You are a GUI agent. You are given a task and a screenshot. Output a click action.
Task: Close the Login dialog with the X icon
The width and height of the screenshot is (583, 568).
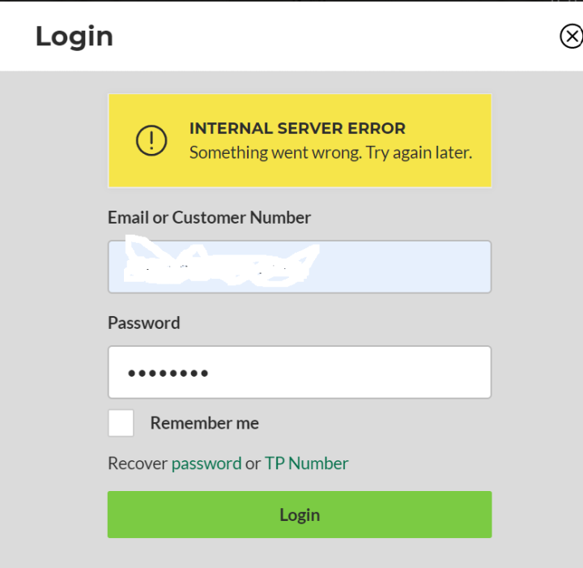(571, 36)
